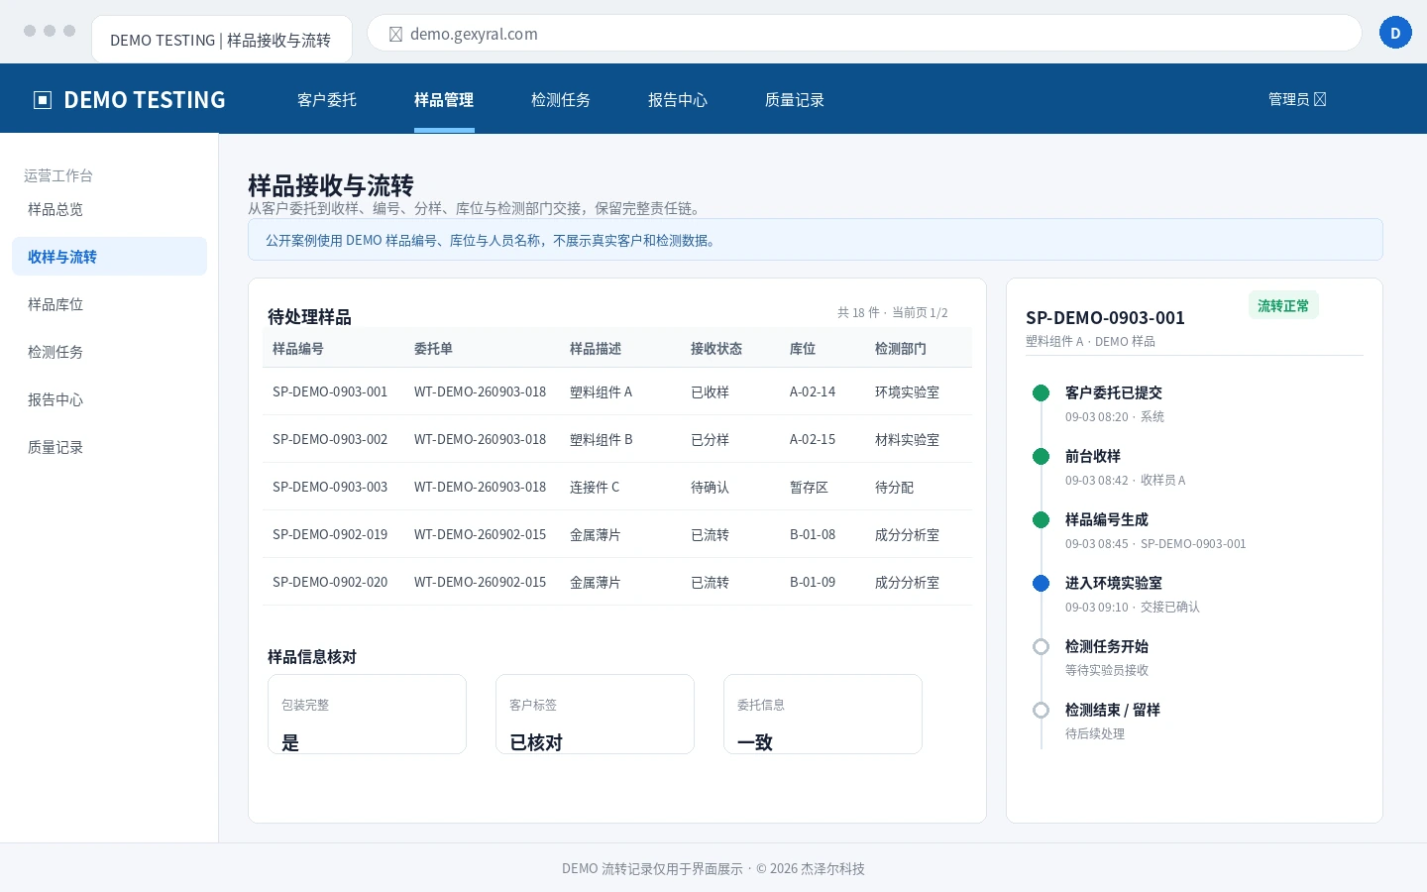Viewport: 1427px width, 892px height.
Task: Select the 样品管理 top navigation tab
Action: [444, 99]
